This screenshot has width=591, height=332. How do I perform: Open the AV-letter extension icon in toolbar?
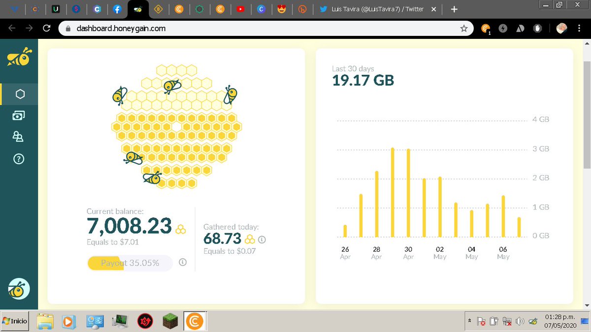tap(520, 29)
